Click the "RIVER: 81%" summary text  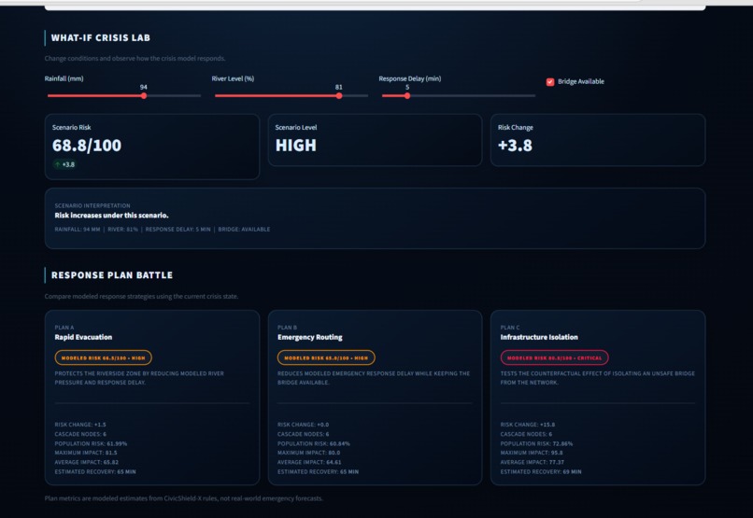pos(122,230)
